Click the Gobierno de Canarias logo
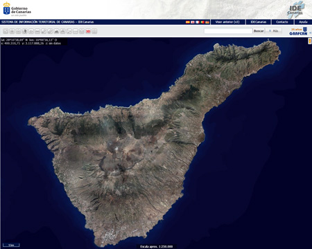 point(17,10)
